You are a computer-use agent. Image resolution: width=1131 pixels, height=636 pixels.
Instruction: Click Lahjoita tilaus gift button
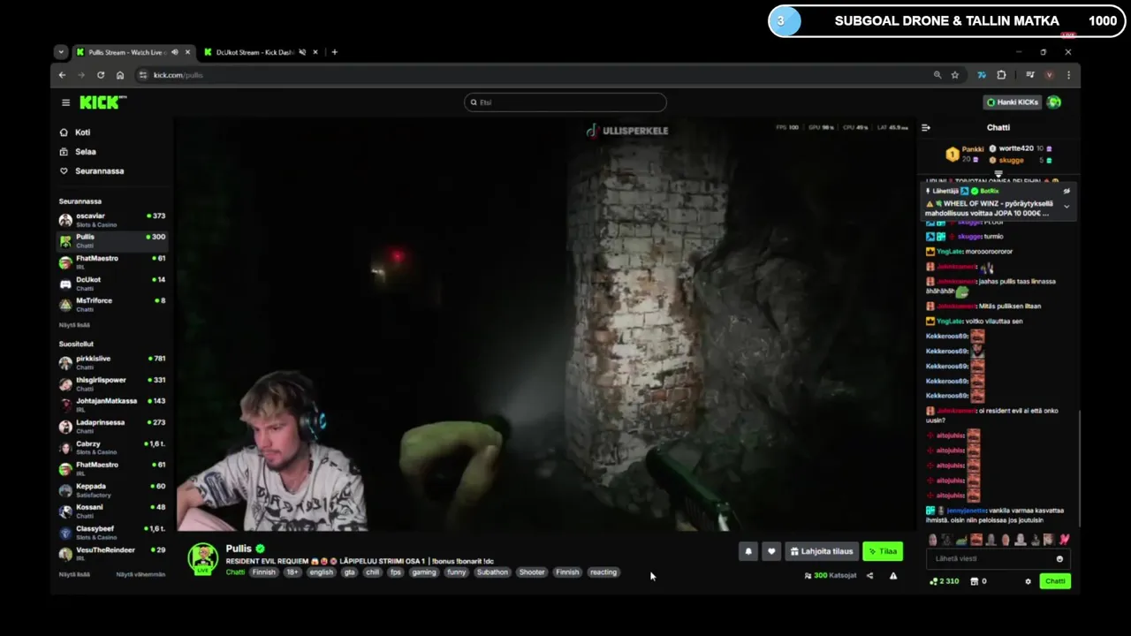[822, 551]
